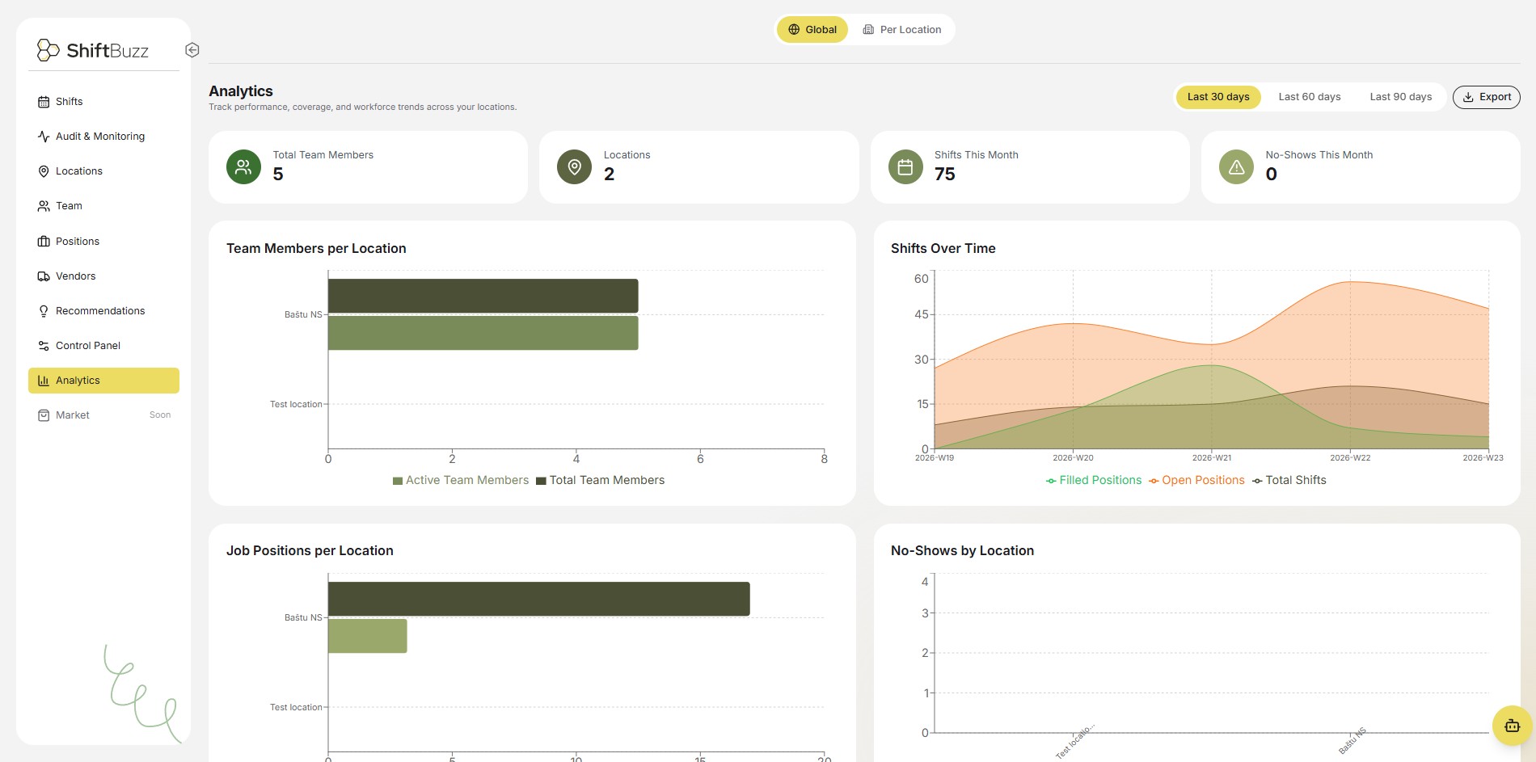The height and width of the screenshot is (762, 1536).
Task: Toggle Filled Positions legend series
Action: (x=1094, y=480)
